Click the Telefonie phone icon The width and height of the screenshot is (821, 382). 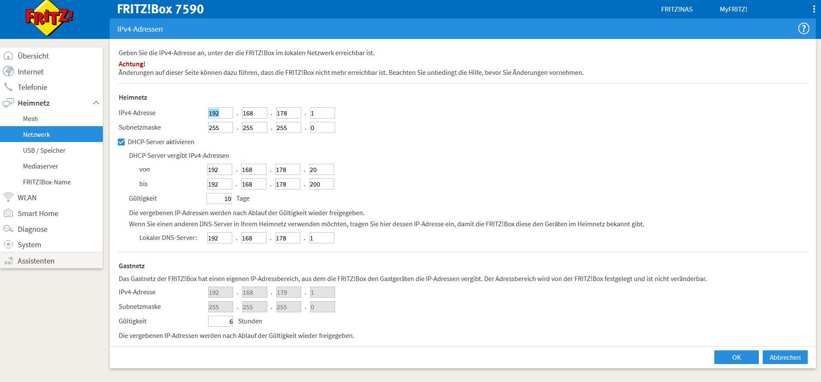click(x=8, y=87)
